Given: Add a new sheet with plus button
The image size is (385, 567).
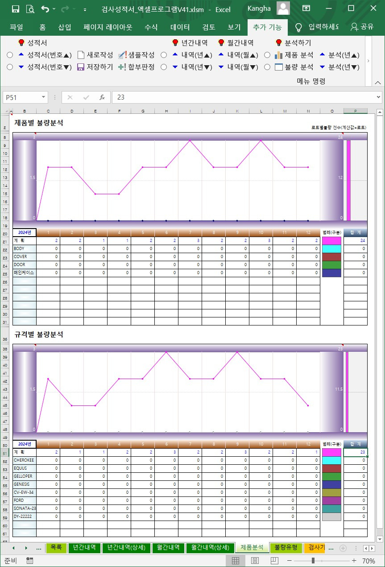Looking at the screenshot, I should (343, 548).
